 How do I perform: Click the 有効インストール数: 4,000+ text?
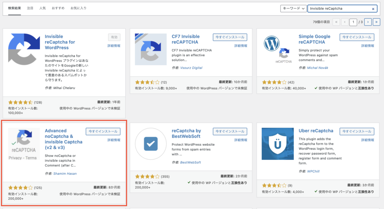click(283, 192)
